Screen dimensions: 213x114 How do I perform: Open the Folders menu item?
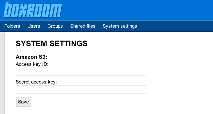[x=12, y=26]
